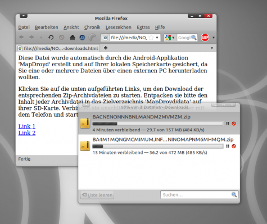
Task: Cancel the BACNENONNNBNLMANDM2MVMZM.zip download
Action: coord(234,124)
